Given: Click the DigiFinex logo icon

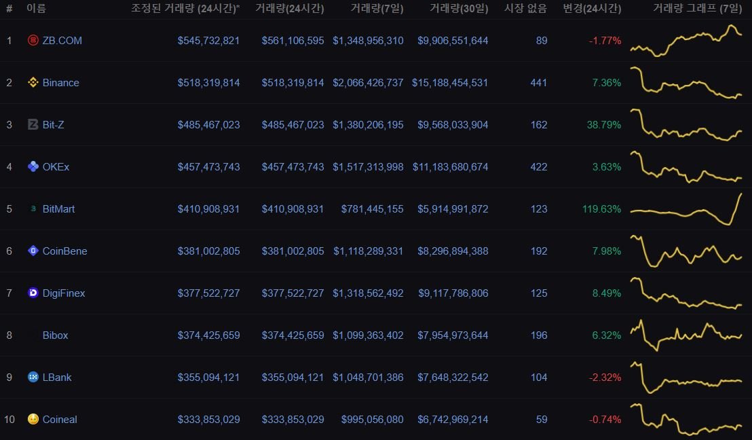Looking at the screenshot, I should pyautogui.click(x=33, y=293).
